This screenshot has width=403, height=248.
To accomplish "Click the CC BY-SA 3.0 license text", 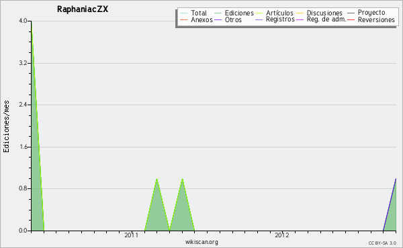I will click(382, 243).
